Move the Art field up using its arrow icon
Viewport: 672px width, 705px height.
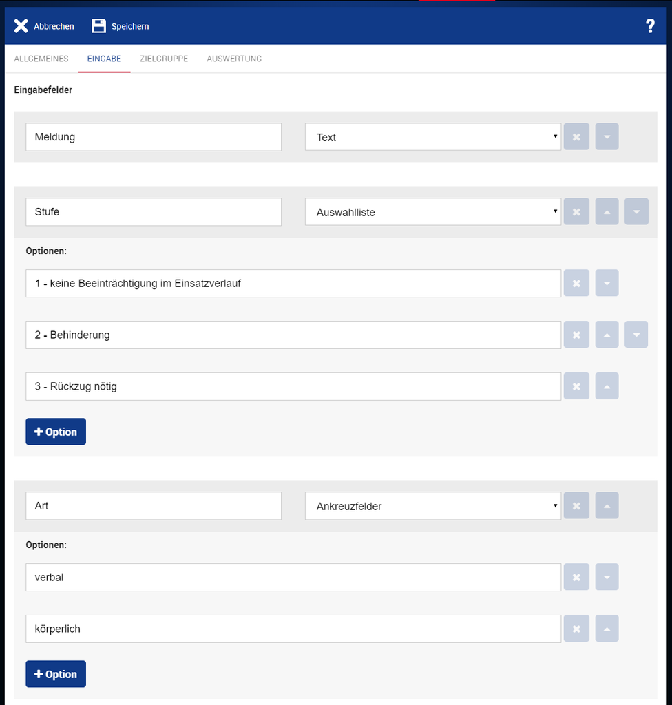coord(607,505)
